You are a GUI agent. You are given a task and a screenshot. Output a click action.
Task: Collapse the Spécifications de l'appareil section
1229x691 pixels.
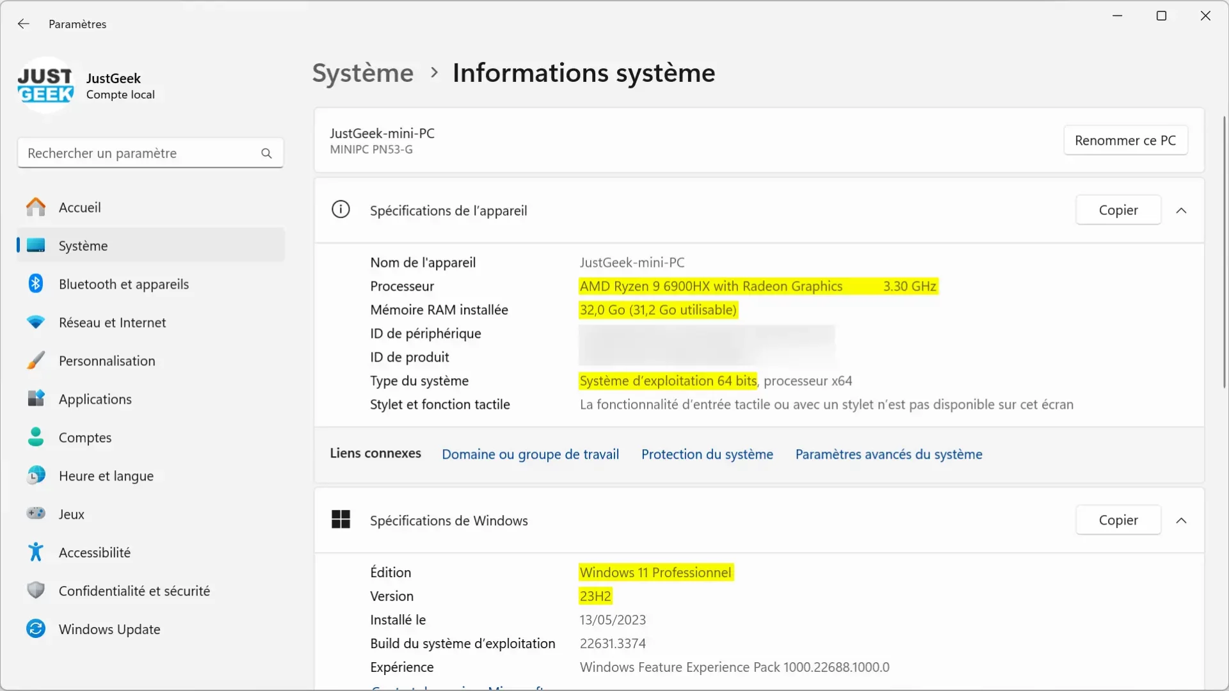1181,210
